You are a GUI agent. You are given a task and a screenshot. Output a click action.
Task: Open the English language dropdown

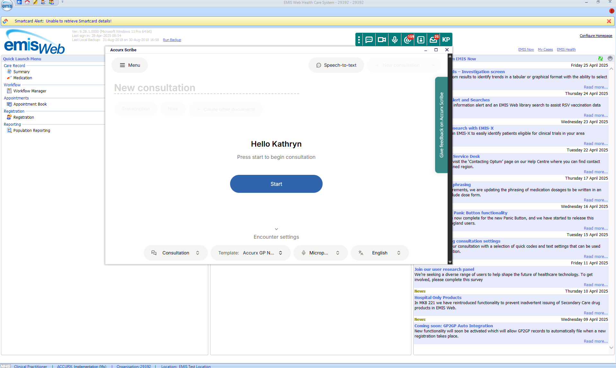point(379,253)
